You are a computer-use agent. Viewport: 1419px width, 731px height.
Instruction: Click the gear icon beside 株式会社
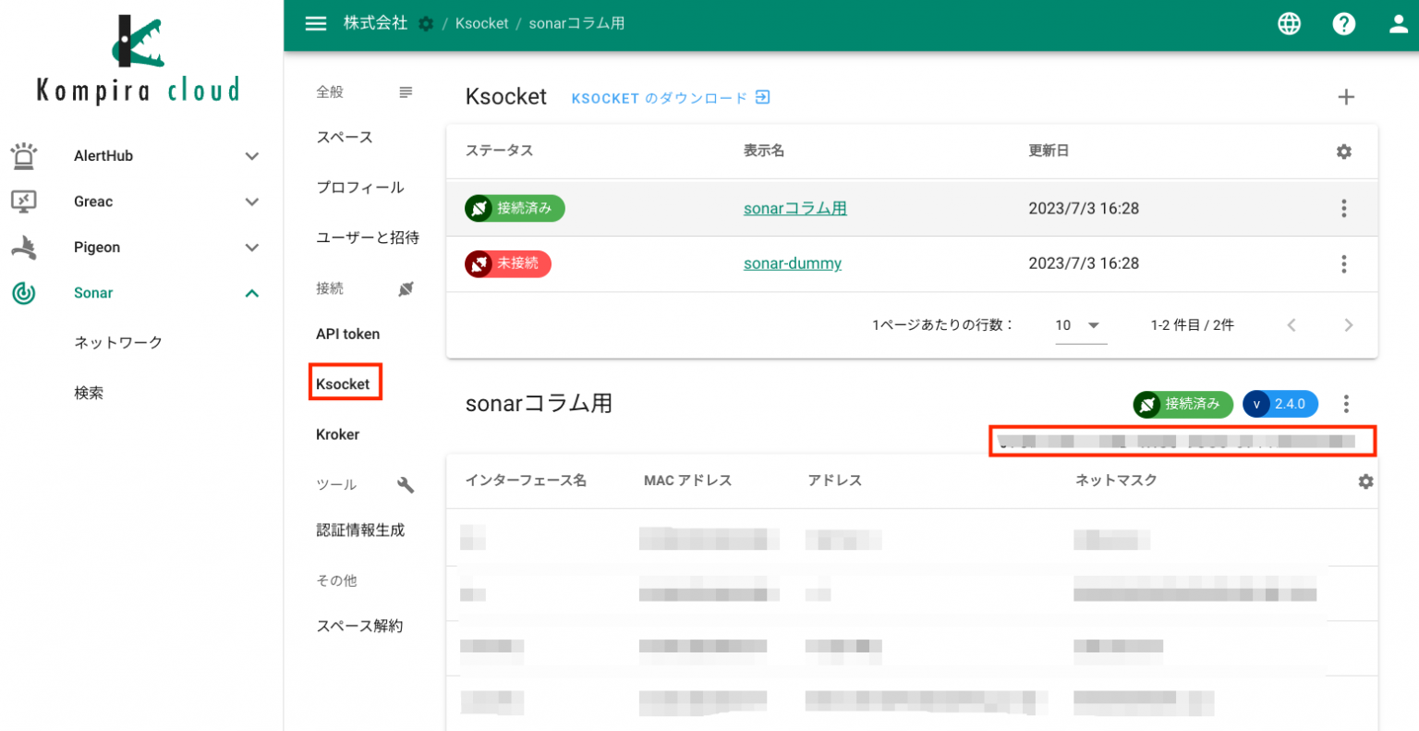[425, 23]
